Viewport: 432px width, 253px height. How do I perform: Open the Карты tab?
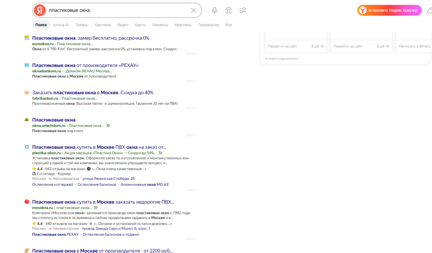[140, 25]
